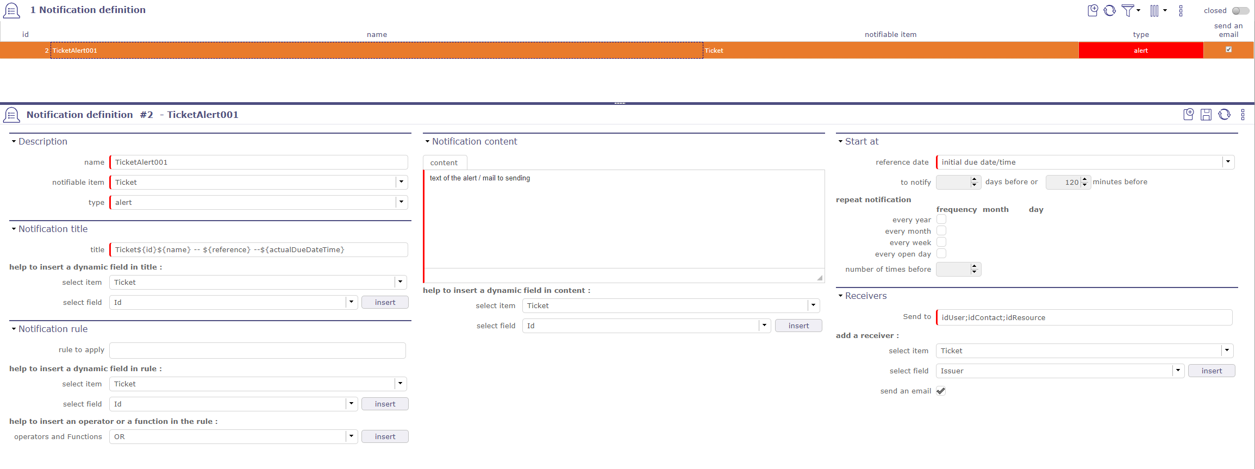Insert the dynamic field into title

point(385,302)
